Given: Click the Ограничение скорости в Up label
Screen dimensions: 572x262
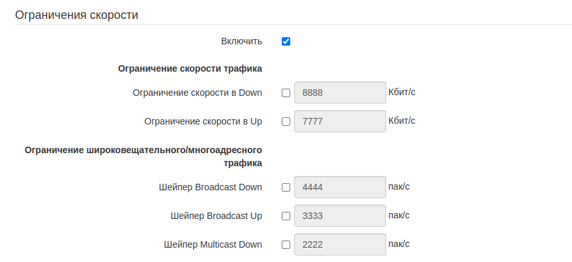Looking at the screenshot, I should coord(203,121).
